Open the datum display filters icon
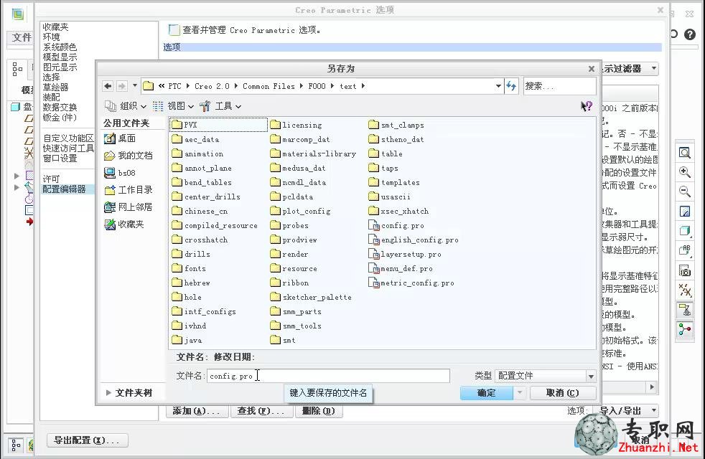Screen dimensions: 705x459 coord(685,290)
